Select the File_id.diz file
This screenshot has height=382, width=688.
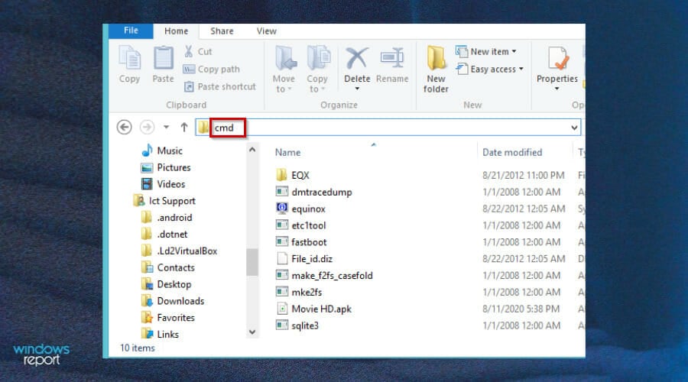[x=304, y=258]
